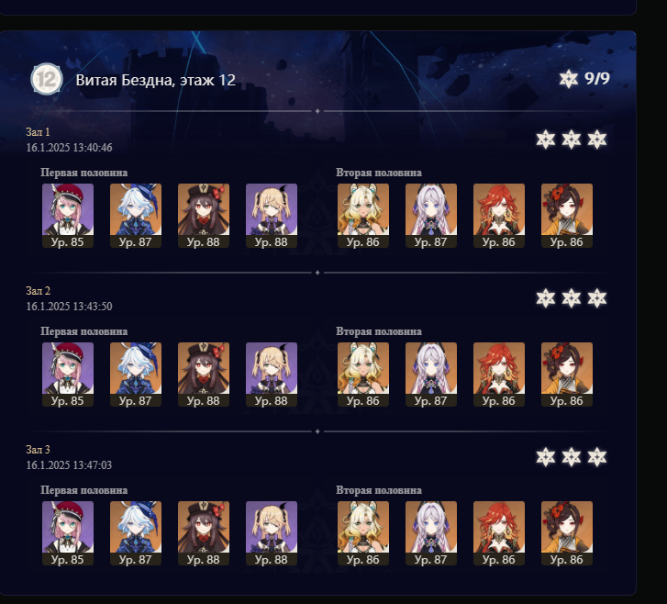This screenshot has width=667, height=604.
Task: Click the Зал 3 timestamp 13:47:03
Action: [69, 464]
